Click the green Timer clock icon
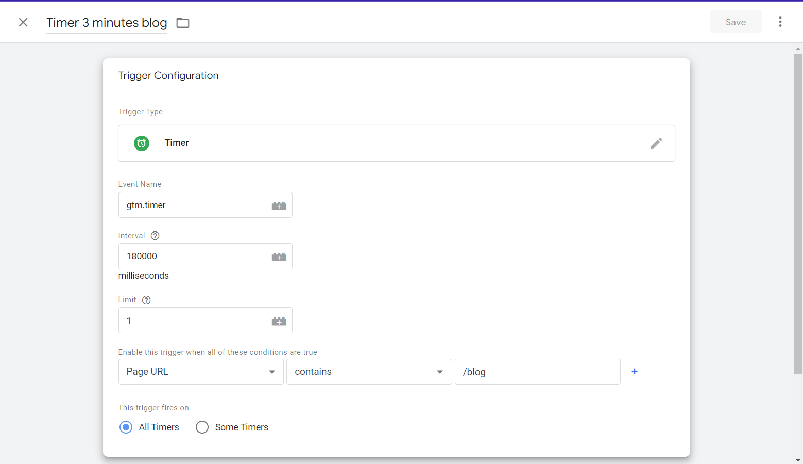The image size is (803, 464). click(x=142, y=143)
